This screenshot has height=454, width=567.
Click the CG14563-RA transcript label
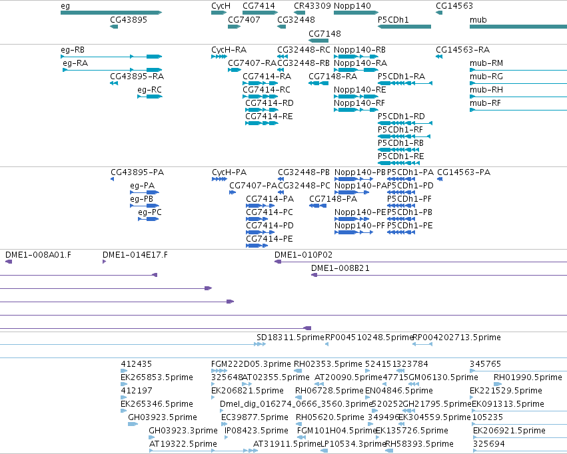coord(463,50)
